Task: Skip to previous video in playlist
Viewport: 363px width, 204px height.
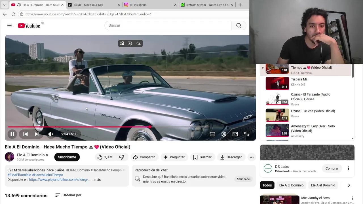Action: (26, 134)
